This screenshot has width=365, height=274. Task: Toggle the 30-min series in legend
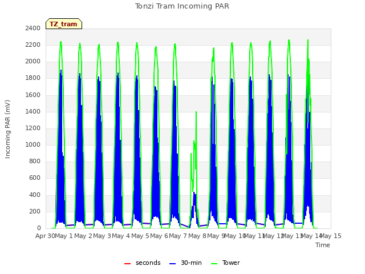[x=185, y=263]
